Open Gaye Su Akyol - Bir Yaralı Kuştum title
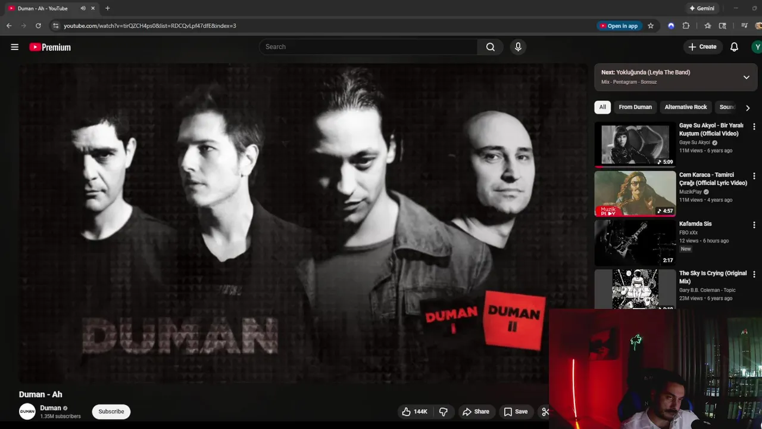This screenshot has width=762, height=429. 711,130
